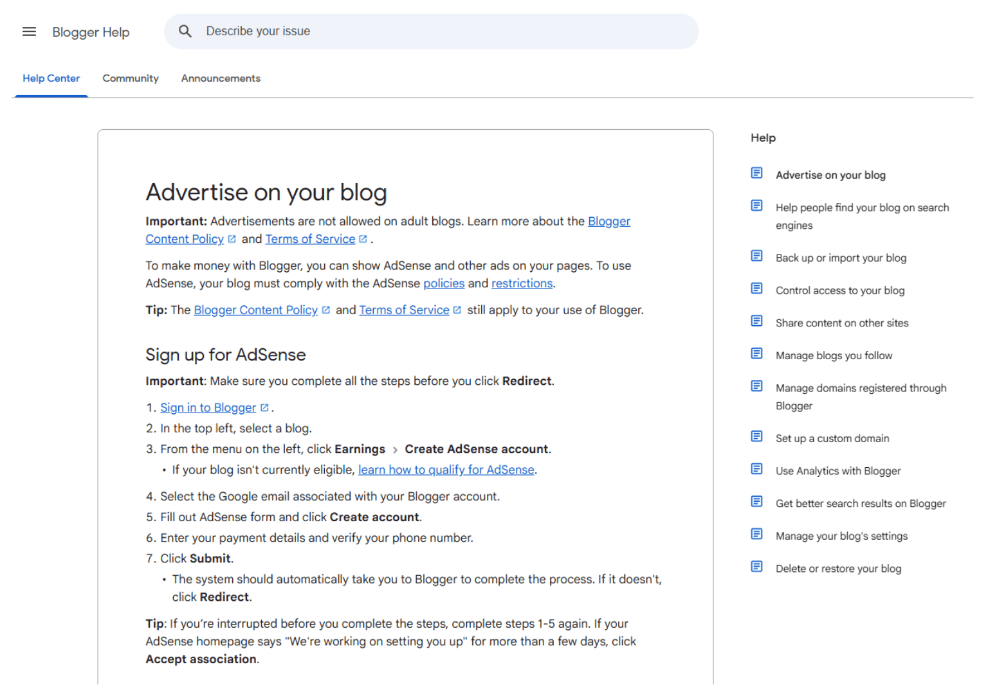Viewport: 988px width, 694px height.
Task: Click article icon beside Delete or restore your blog
Action: (x=756, y=567)
